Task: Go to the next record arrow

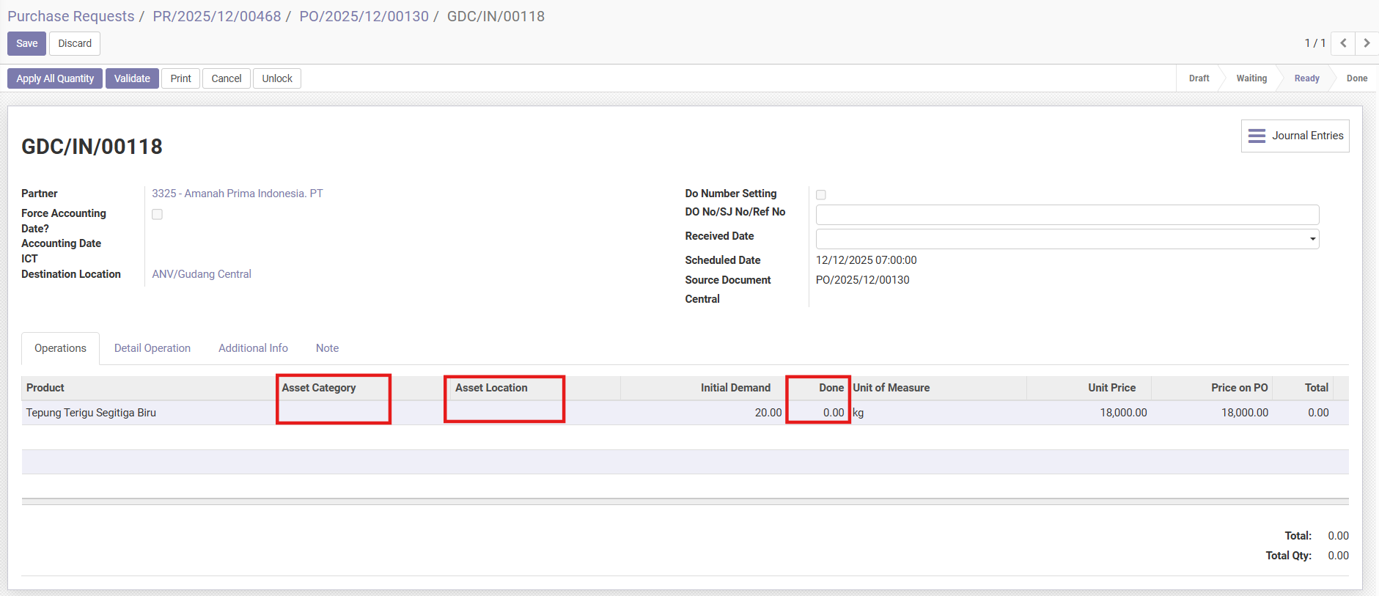Action: click(x=1367, y=43)
